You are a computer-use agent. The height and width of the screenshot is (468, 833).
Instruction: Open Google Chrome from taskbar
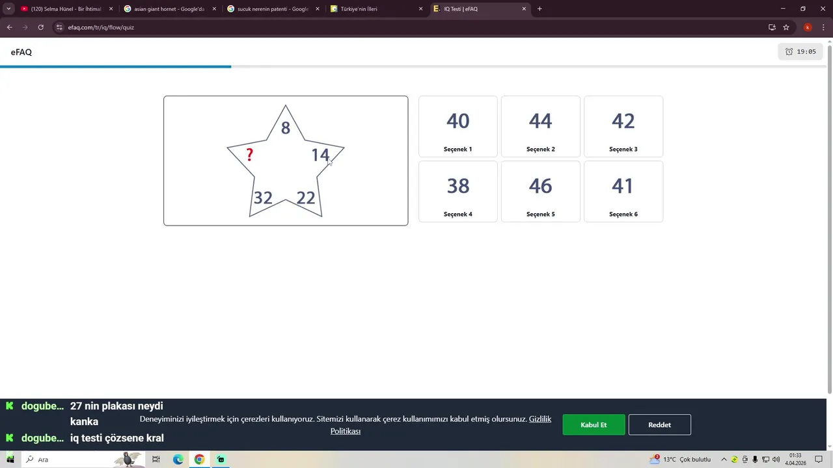[x=199, y=460]
